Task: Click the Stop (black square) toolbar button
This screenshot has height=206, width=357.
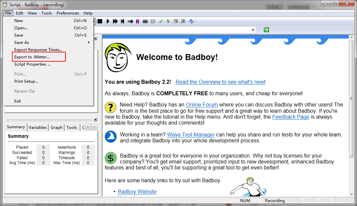Action: point(100,21)
